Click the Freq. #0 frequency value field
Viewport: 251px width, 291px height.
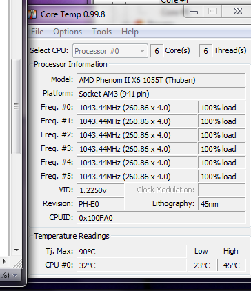pos(137,108)
